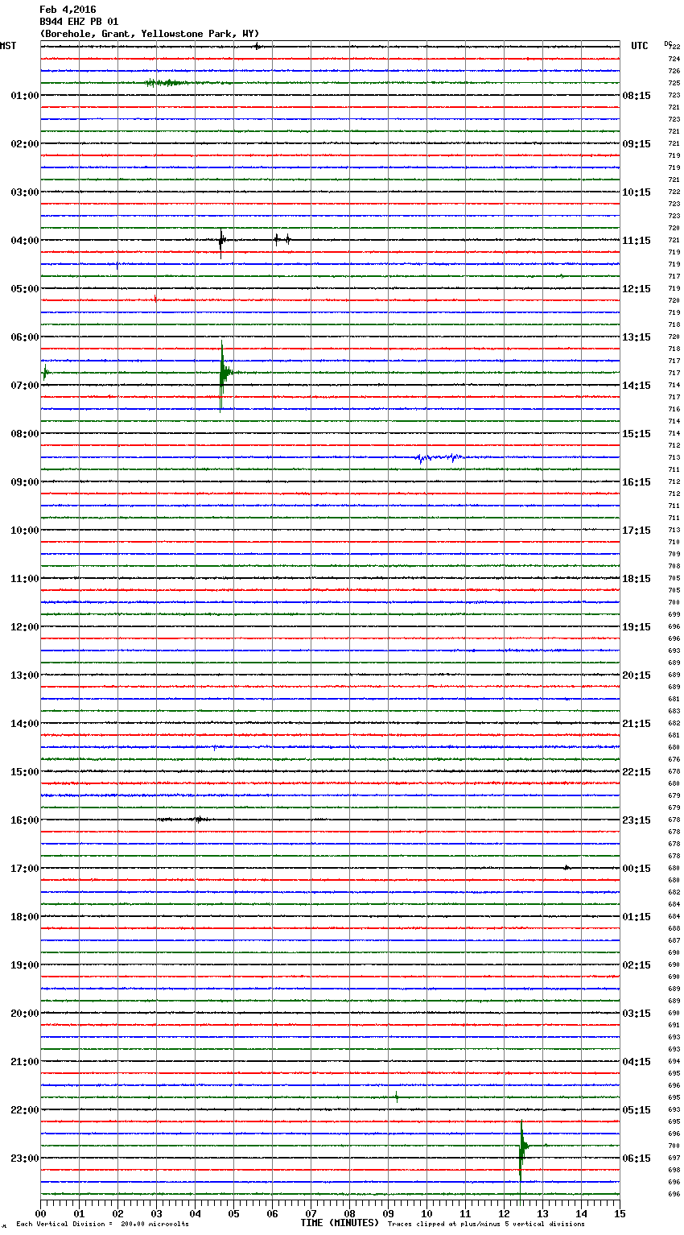684x1235 pixels.
Task: Click the small green spike on the 21:45 trace
Action: (397, 1097)
